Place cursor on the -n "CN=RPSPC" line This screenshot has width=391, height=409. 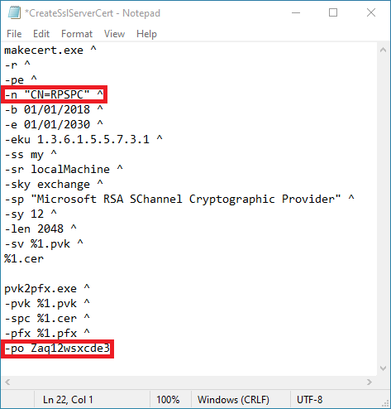coord(54,94)
